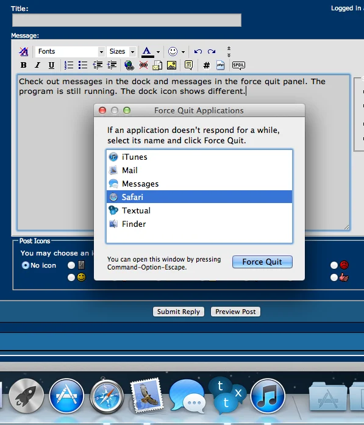Open Applications folder stack in dock
This screenshot has width=364, height=425.
(x=328, y=396)
